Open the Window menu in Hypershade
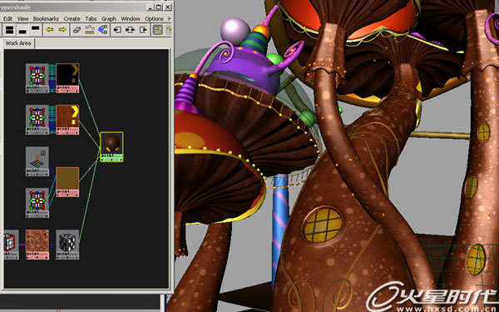This screenshot has width=499, height=312. tap(131, 19)
